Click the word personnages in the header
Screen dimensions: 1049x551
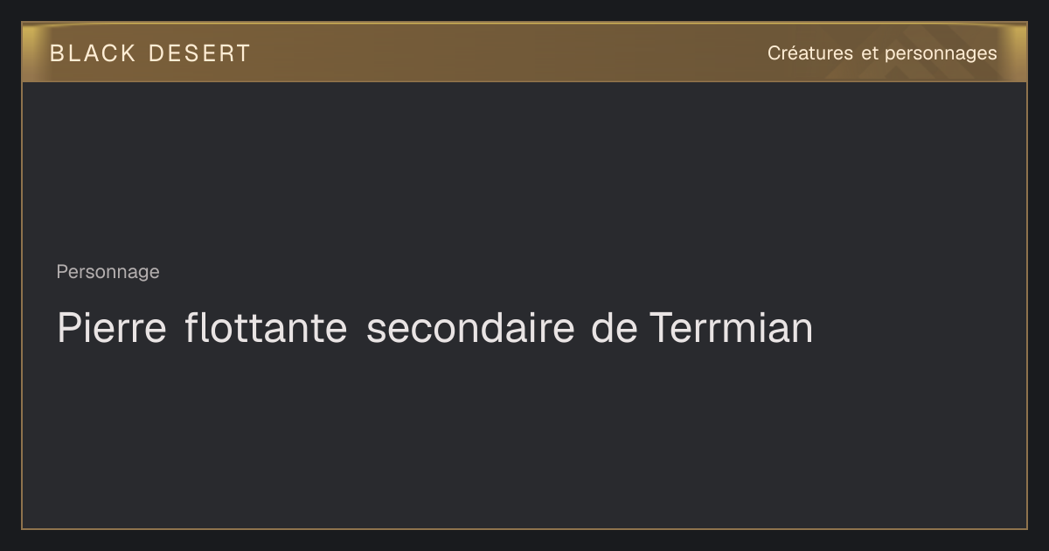click(x=941, y=54)
